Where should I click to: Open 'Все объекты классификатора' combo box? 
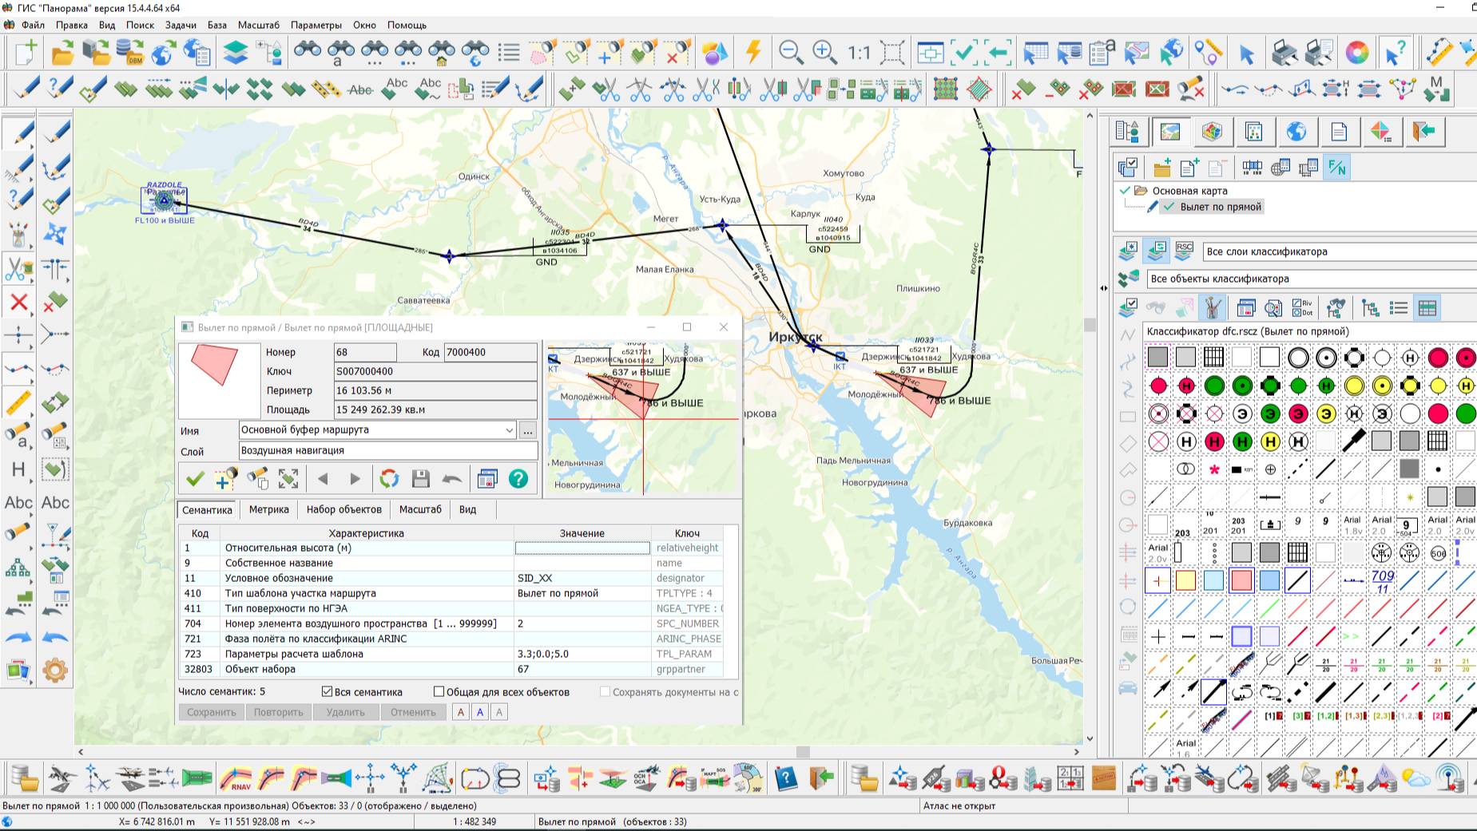click(1310, 279)
